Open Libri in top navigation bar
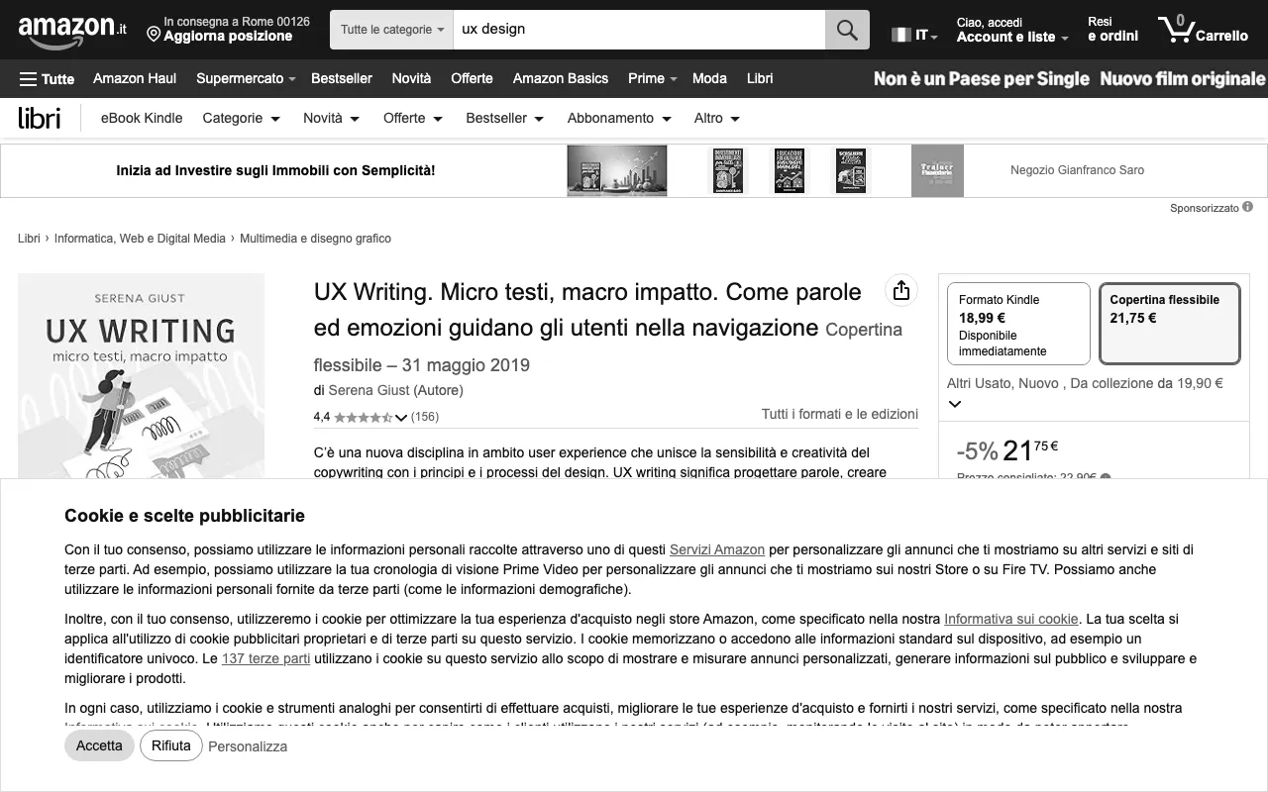 [x=760, y=78]
